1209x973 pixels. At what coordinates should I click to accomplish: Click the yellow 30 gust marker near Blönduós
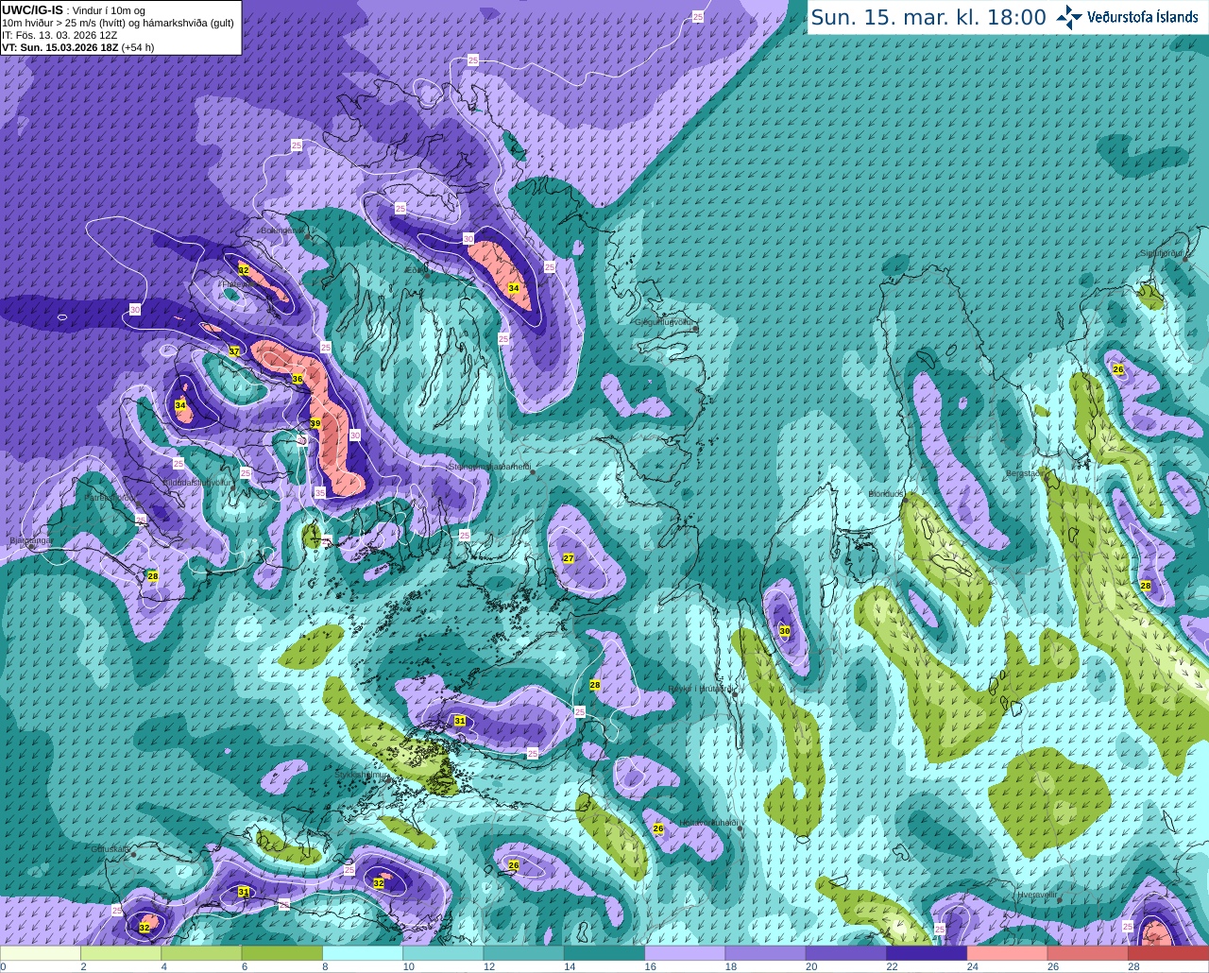click(x=785, y=631)
